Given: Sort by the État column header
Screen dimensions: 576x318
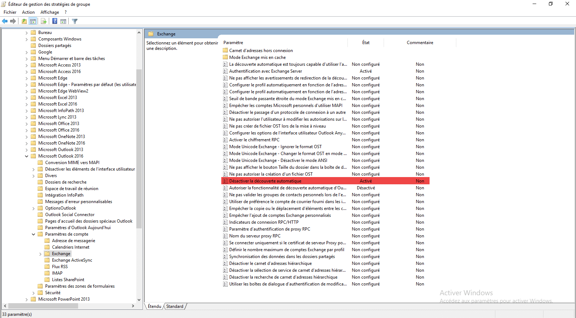Looking at the screenshot, I should tap(366, 43).
